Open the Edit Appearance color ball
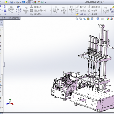 click(x=108, y=19)
